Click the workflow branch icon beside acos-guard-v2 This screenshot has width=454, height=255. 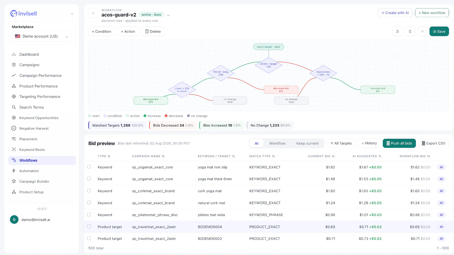pyautogui.click(x=93, y=13)
